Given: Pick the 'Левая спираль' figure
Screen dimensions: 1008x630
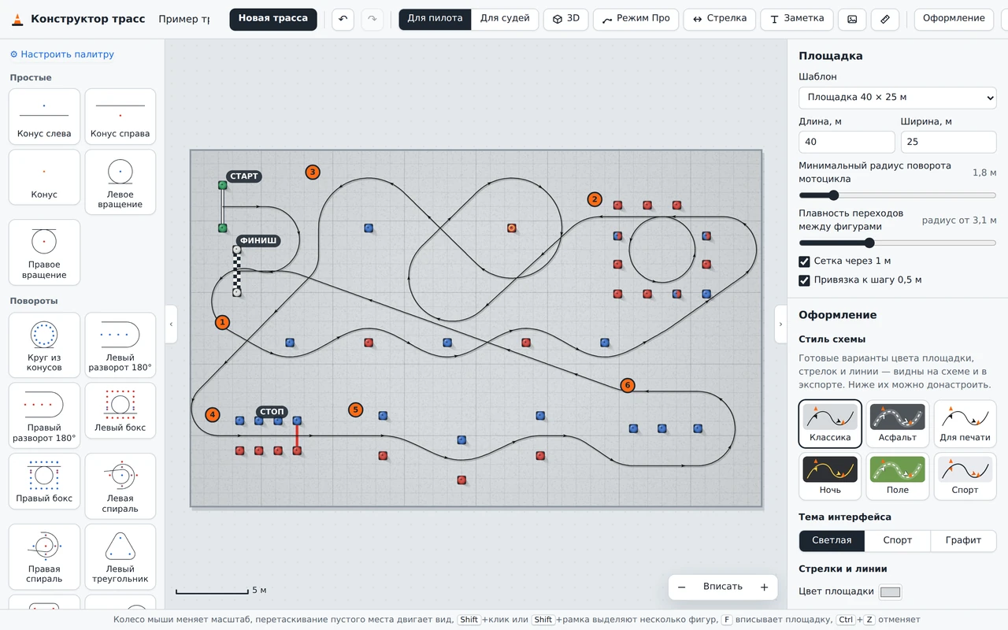Looking at the screenshot, I should pos(120,486).
